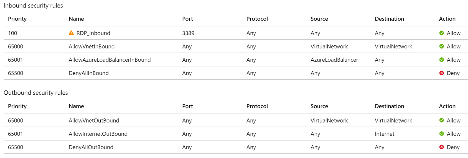Click green Allow icon for AllowAzureLoadBalancerInBound

(x=442, y=60)
